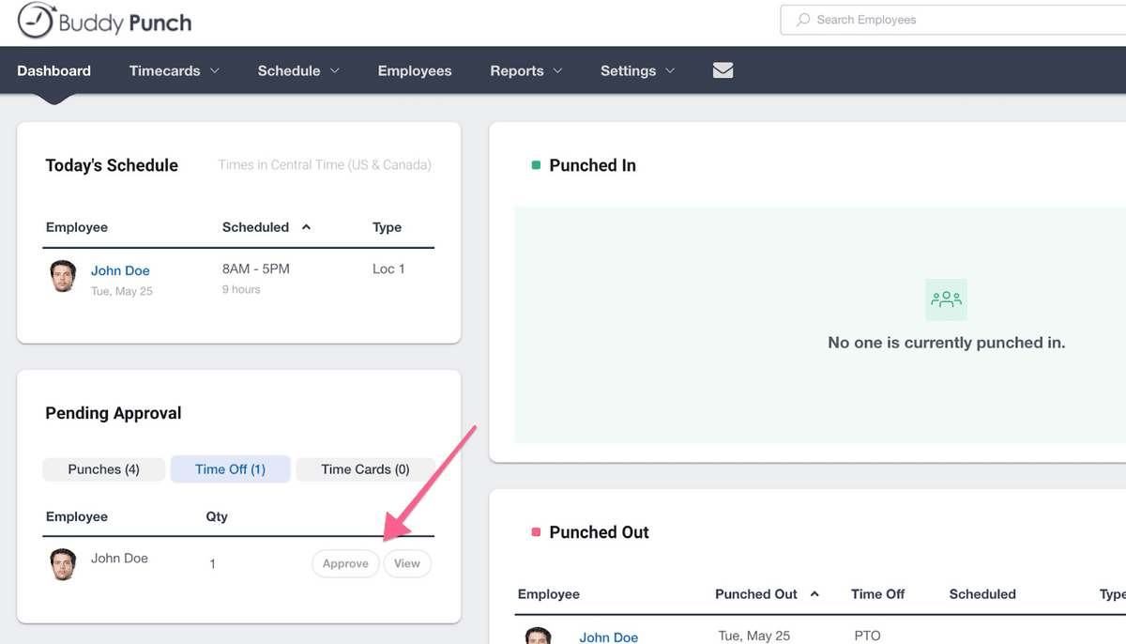Screen dimensions: 1126x644
Task: Focus the Search Employees field
Action: (x=953, y=20)
